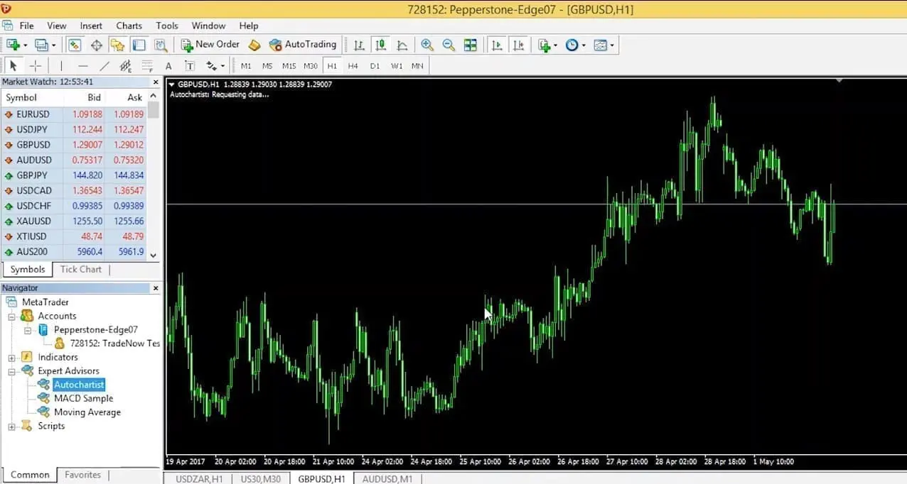Switch to the Tick Chart tab
The height and width of the screenshot is (484, 907).
(80, 269)
